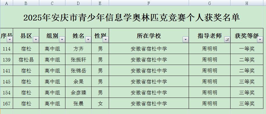Viewport: 266px width, 114px height.
Task: Click the 指导老师 header cell
Action: pos(210,35)
